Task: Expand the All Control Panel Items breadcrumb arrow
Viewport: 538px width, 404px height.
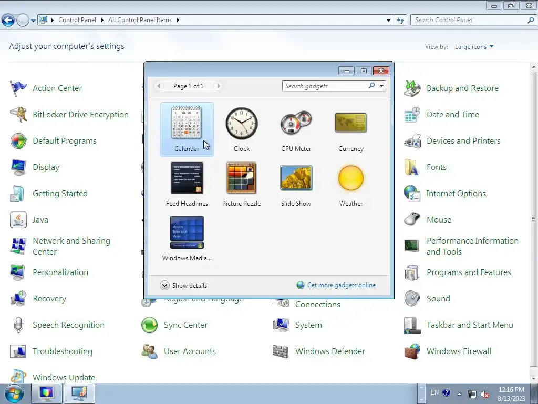Action: point(178,21)
